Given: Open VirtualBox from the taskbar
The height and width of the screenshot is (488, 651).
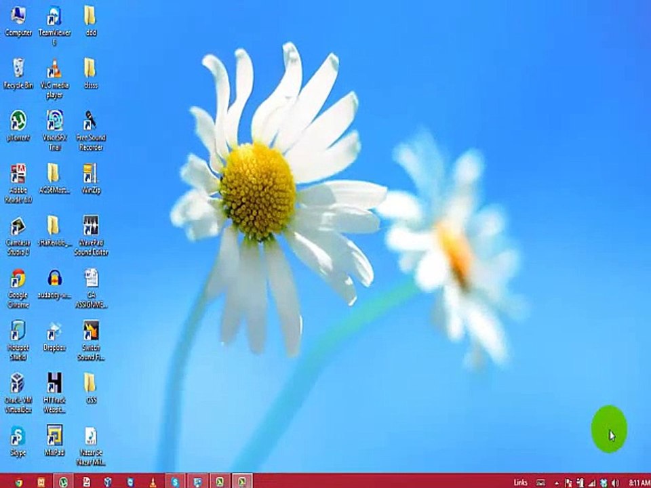Looking at the screenshot, I should click(x=108, y=482).
